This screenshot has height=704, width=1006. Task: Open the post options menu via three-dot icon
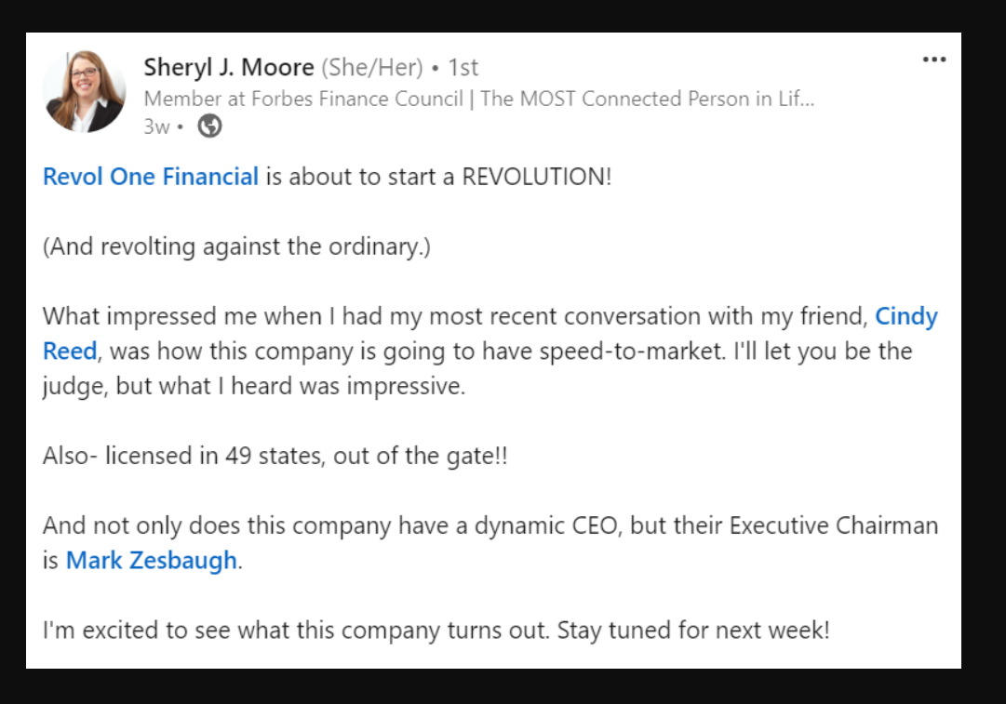(933, 58)
